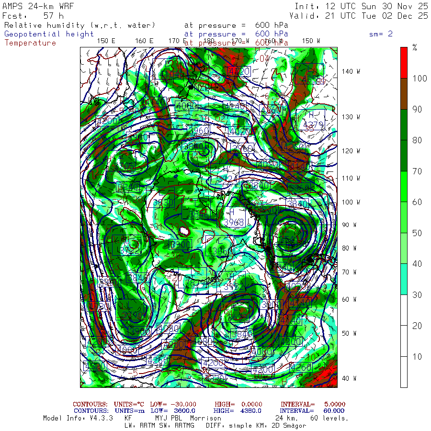Click the "HIGH= 4380.0" height contour text
This screenshot has width=431, height=431.
pos(238,411)
